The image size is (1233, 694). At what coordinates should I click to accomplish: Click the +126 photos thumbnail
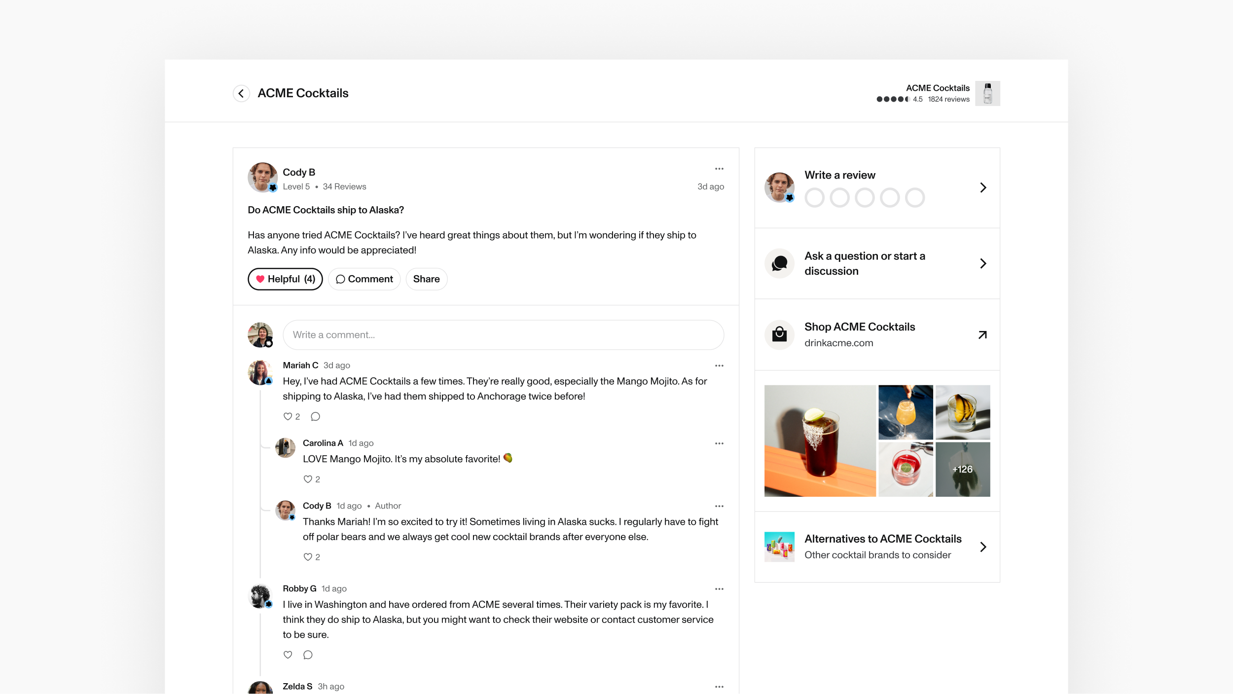point(961,470)
